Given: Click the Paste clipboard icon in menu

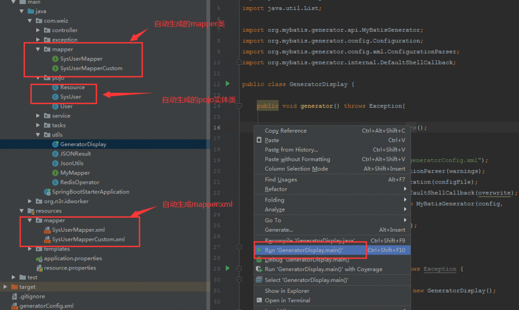Looking at the screenshot, I should 259,140.
